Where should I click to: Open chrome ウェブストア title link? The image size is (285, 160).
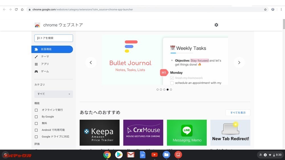pos(63,25)
